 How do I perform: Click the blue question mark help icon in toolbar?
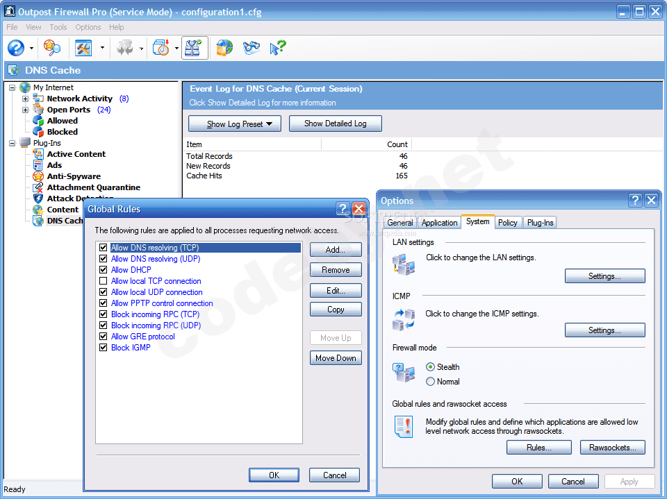[16, 48]
